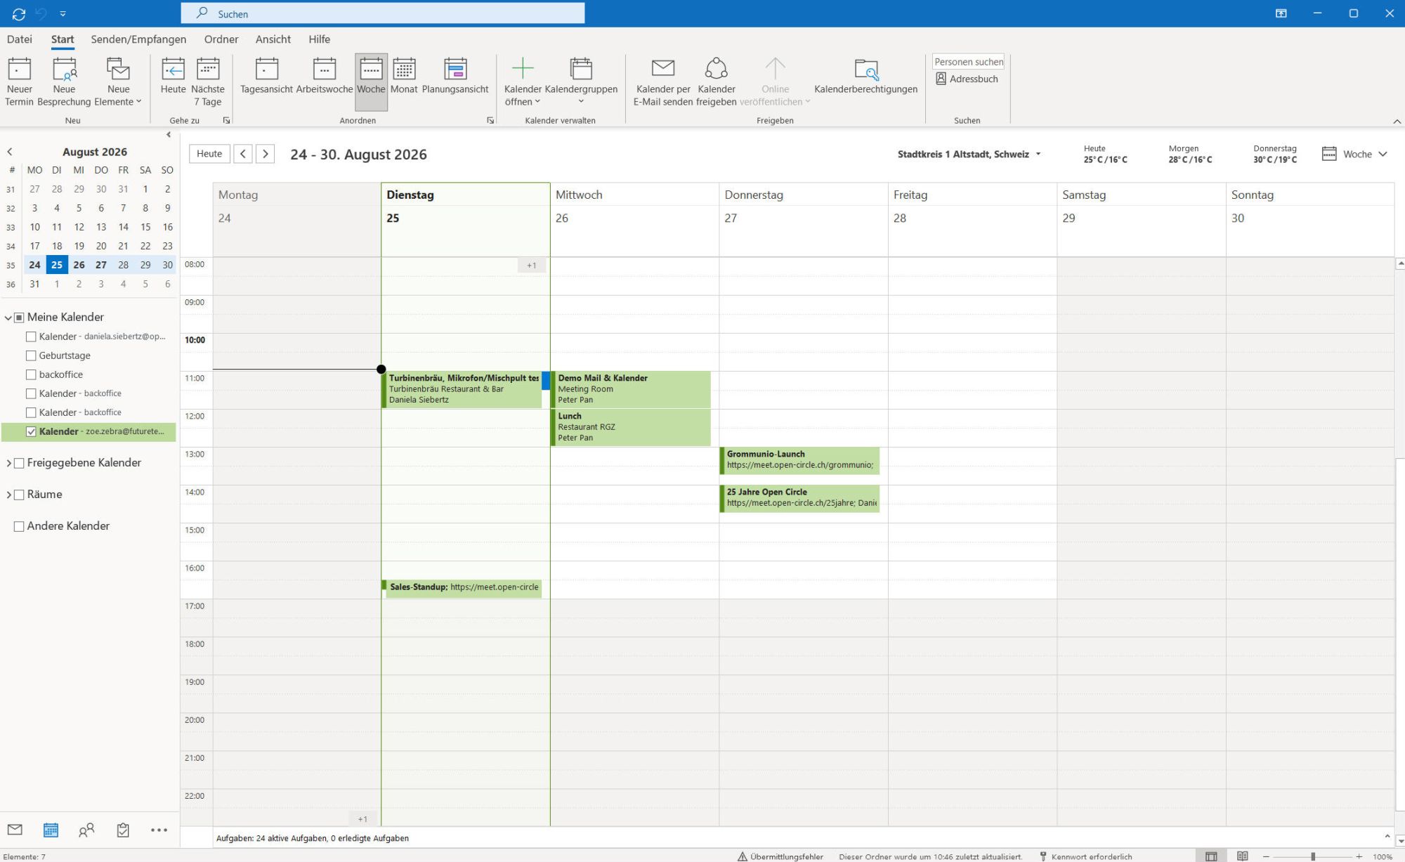This screenshot has width=1405, height=862.
Task: Open the Woche view dropdown at top right
Action: tap(1355, 154)
